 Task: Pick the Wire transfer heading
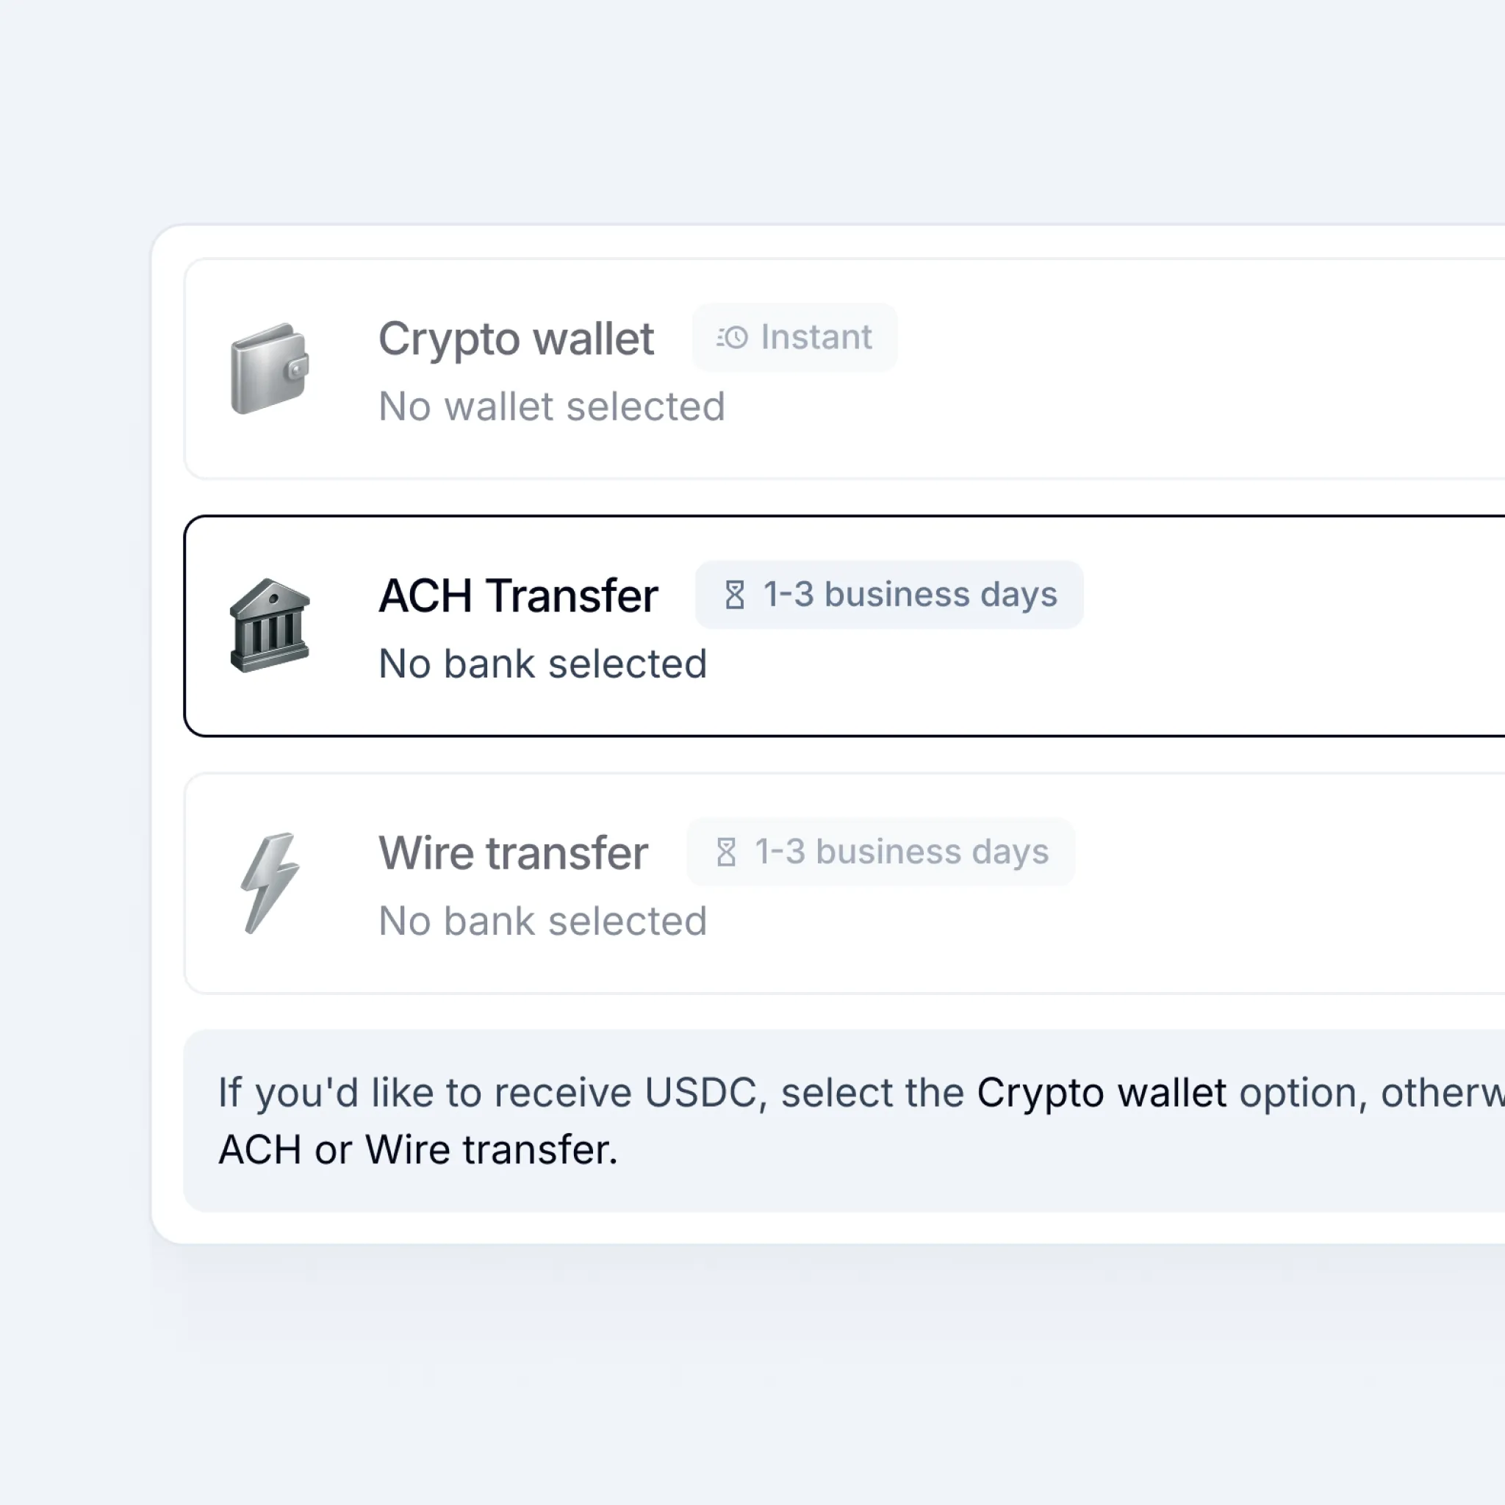click(514, 853)
